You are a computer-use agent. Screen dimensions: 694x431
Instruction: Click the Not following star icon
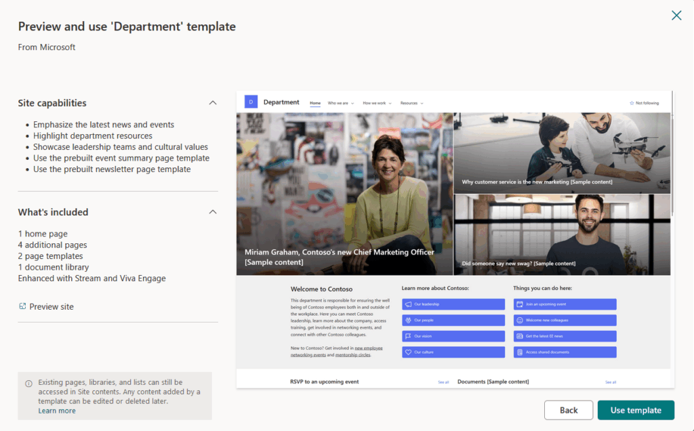632,103
